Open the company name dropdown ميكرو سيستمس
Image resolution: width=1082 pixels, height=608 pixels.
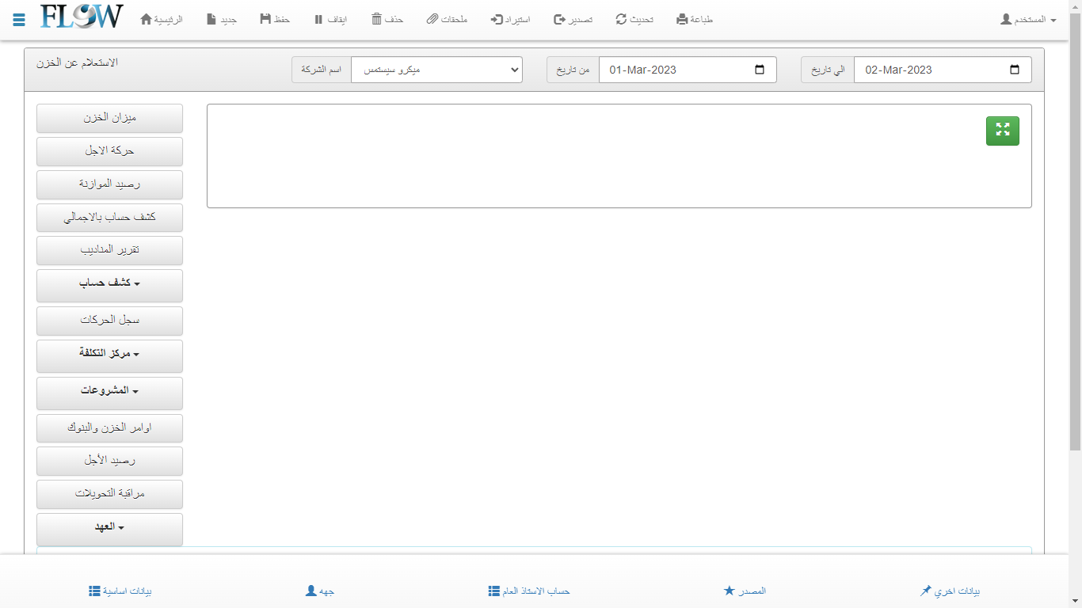(x=436, y=70)
